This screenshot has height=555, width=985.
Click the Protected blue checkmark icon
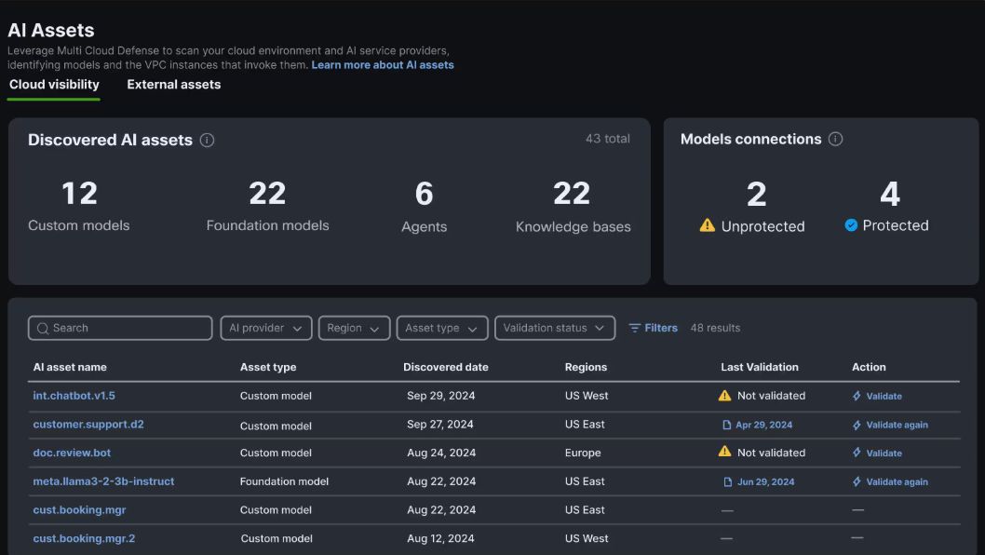click(851, 225)
